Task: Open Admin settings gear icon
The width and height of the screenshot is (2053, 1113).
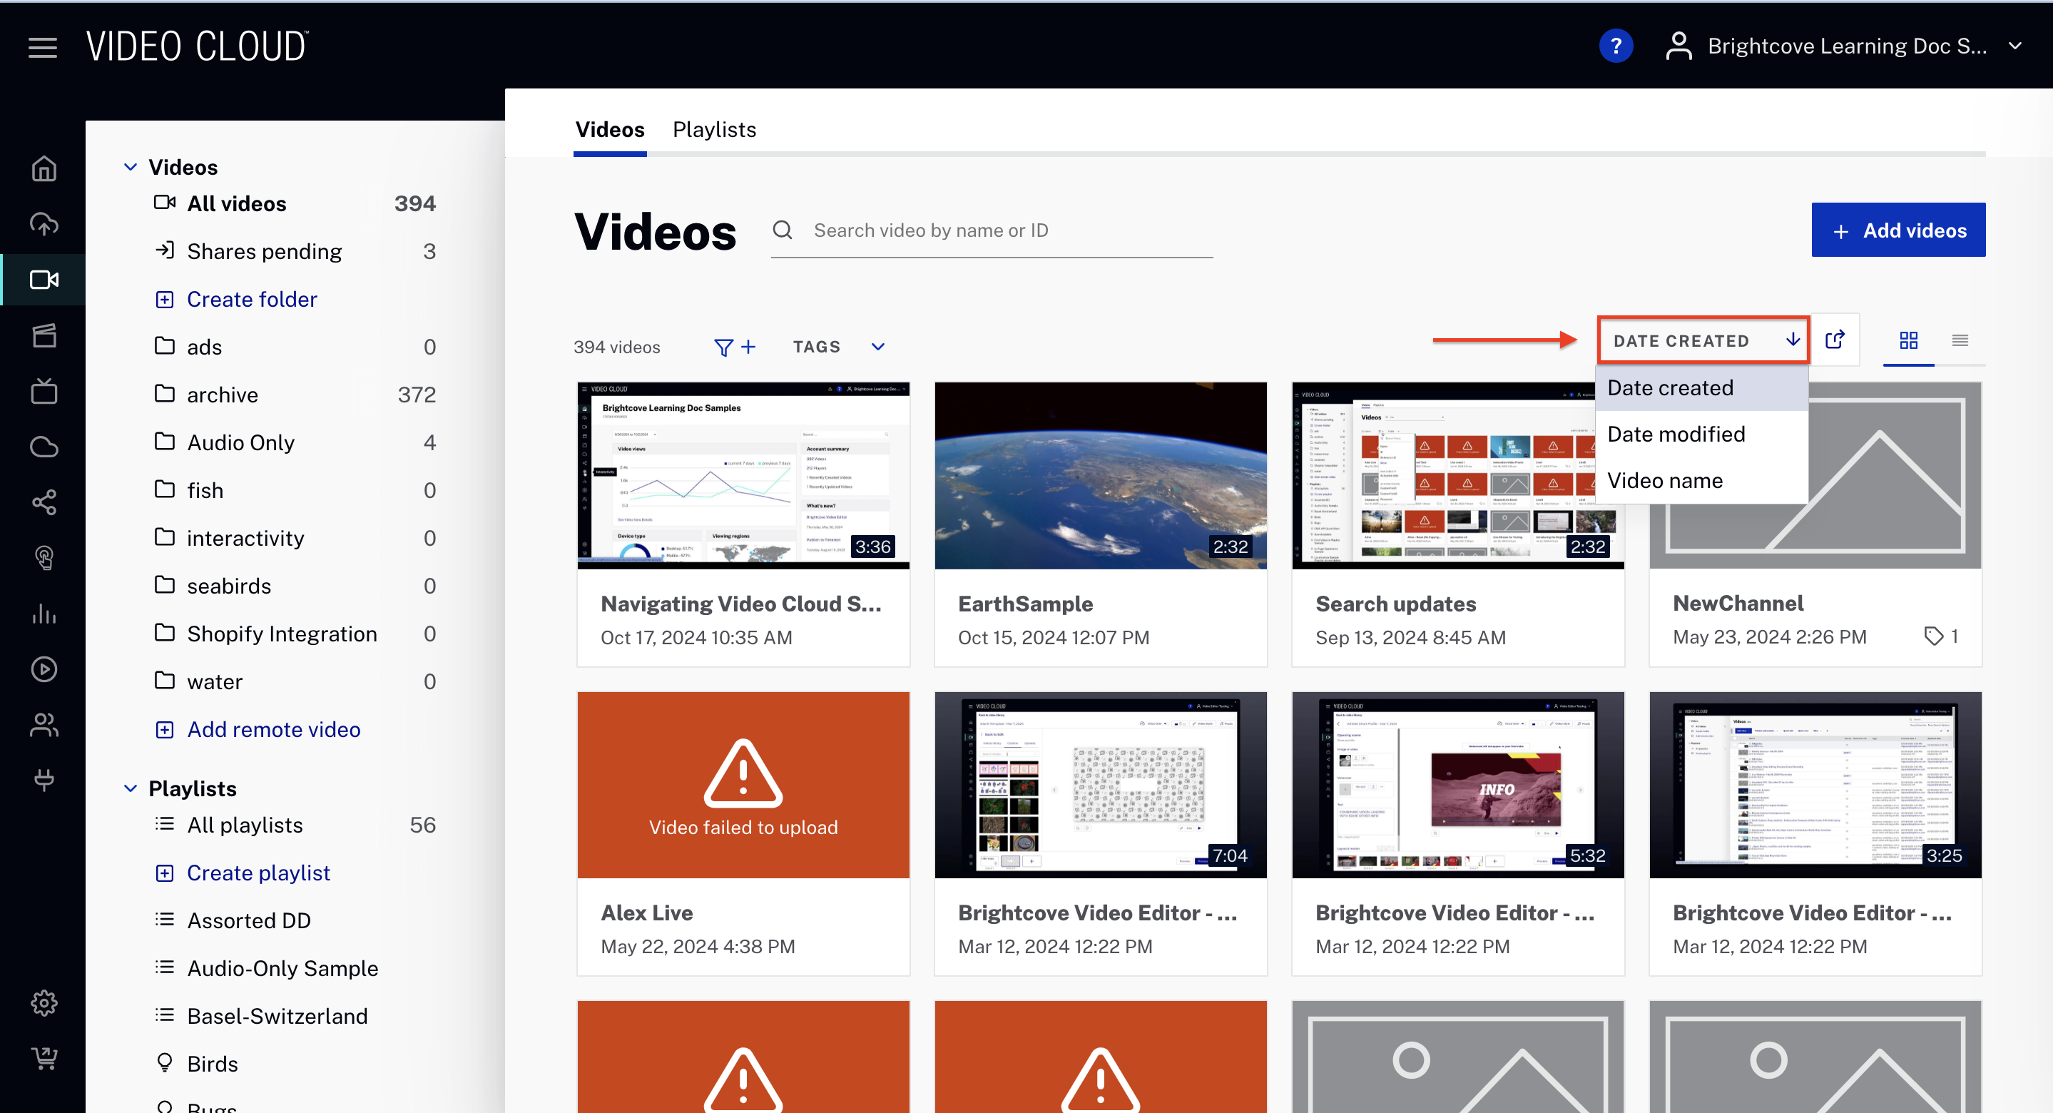Action: tap(44, 1002)
